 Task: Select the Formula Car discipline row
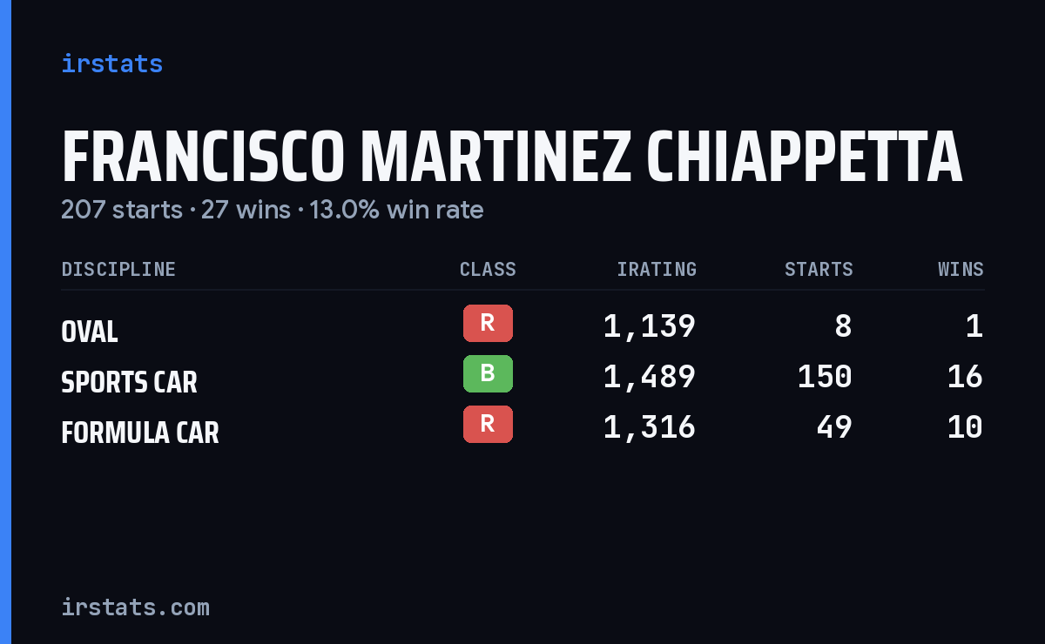(522, 428)
